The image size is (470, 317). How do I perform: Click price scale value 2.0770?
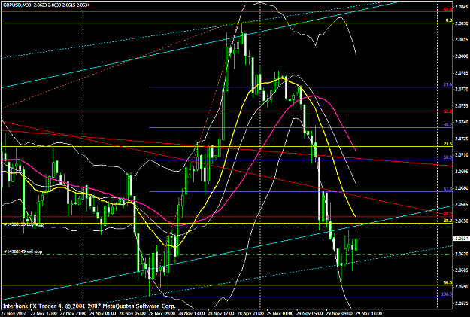point(461,89)
